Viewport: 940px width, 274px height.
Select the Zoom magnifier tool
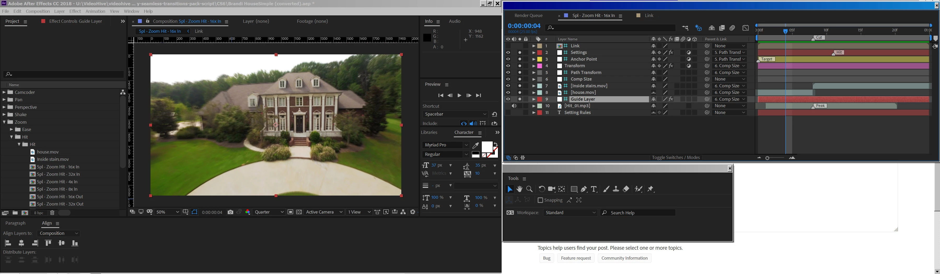[x=530, y=189]
